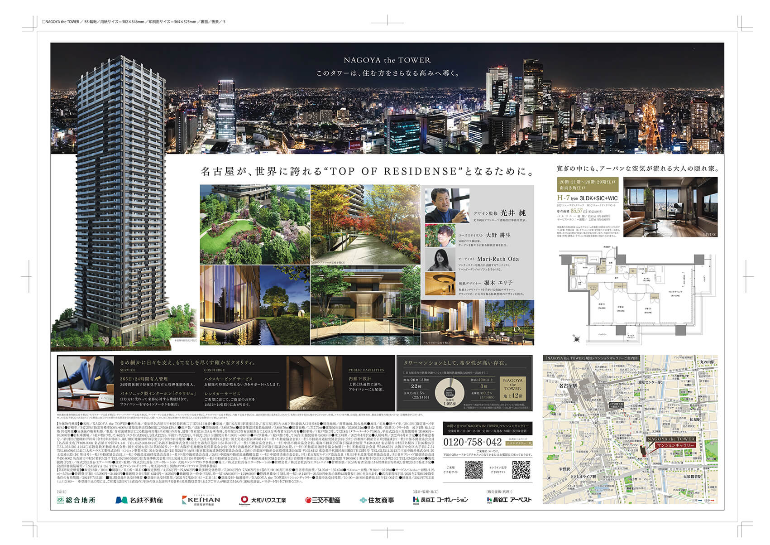Click the 公式ホームページ search box

(520, 444)
